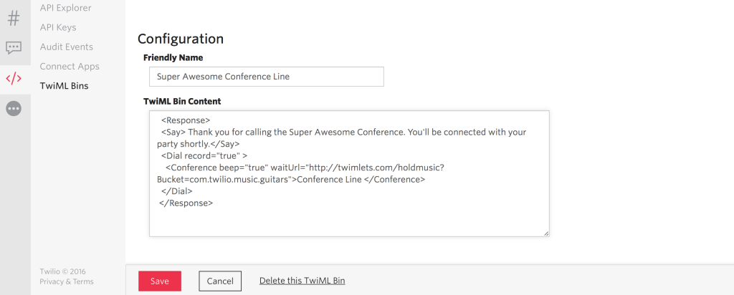Grab the text area resize handle
The width and height of the screenshot is (734, 295).
point(546,233)
